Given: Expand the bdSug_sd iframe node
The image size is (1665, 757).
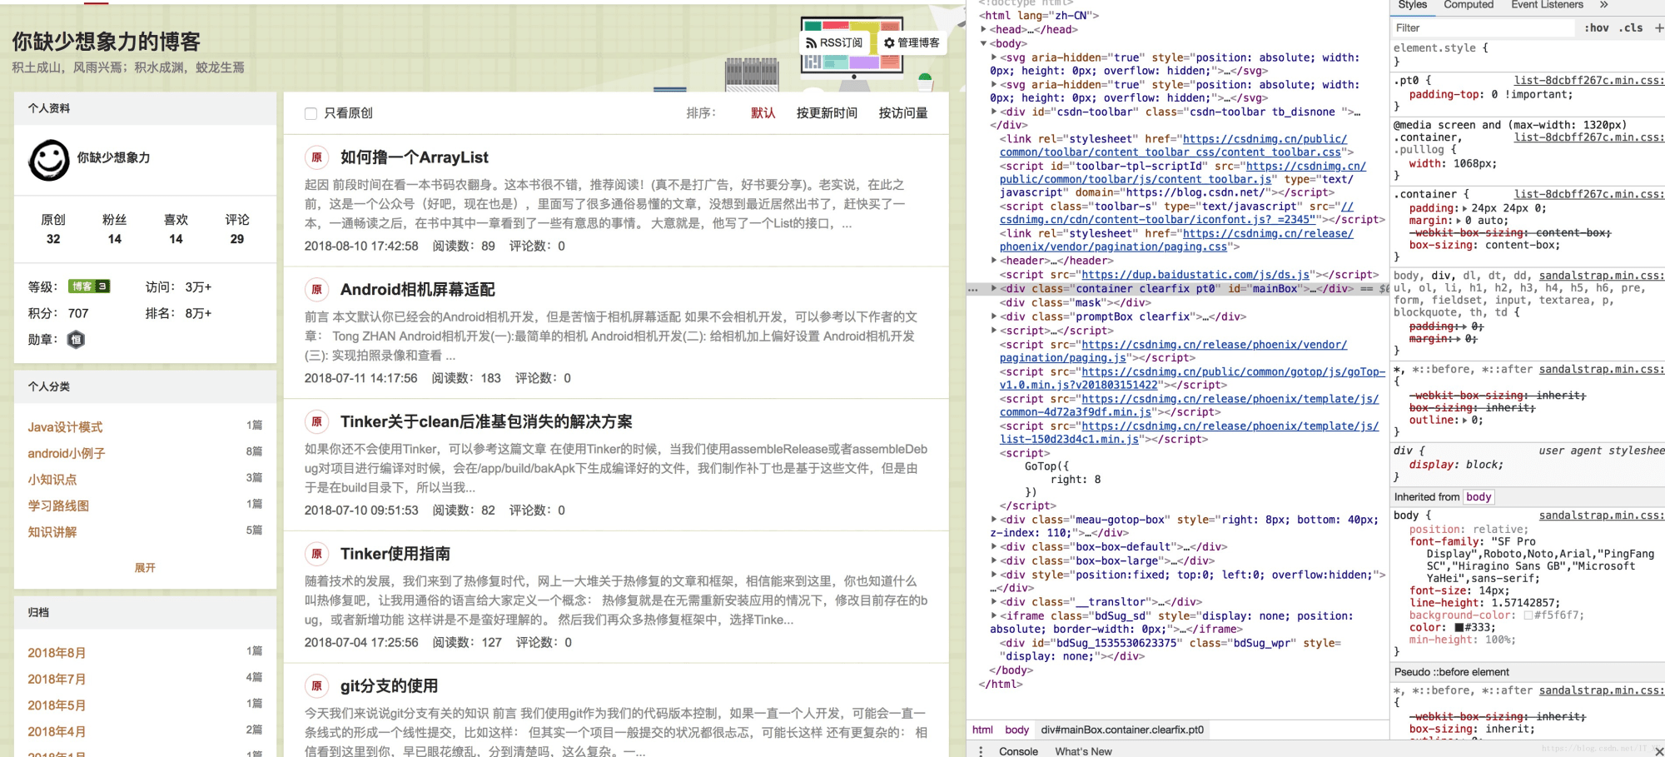Looking at the screenshot, I should (x=994, y=616).
